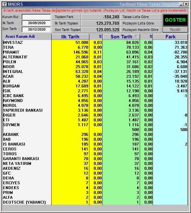The height and width of the screenshot is (213, 191).
Task: Select the DEUTSCHE (YABANCI) row
Action: click(x=95, y=202)
